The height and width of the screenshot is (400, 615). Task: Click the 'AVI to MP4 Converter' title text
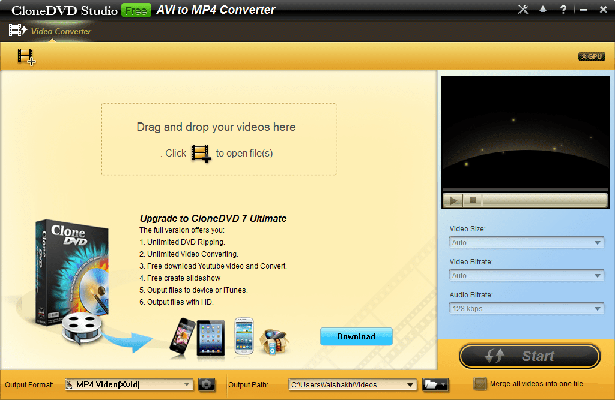click(216, 10)
